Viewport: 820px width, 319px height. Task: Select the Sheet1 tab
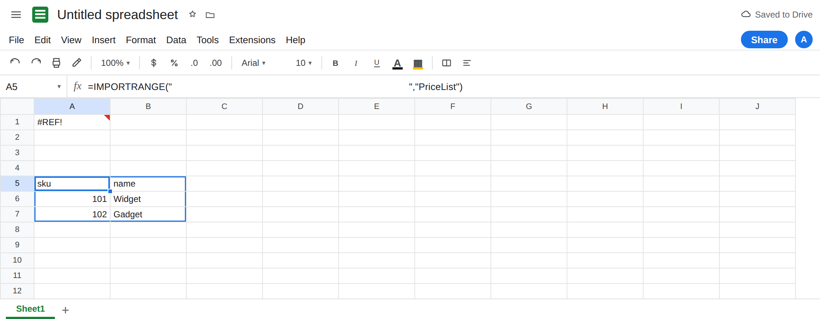[x=30, y=309]
